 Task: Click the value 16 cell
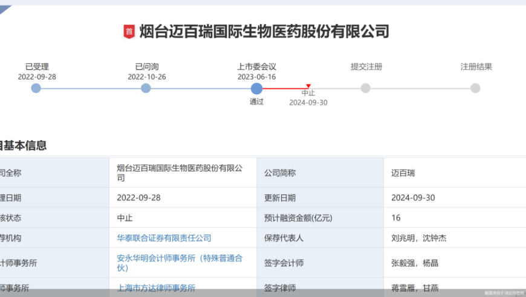click(x=455, y=218)
